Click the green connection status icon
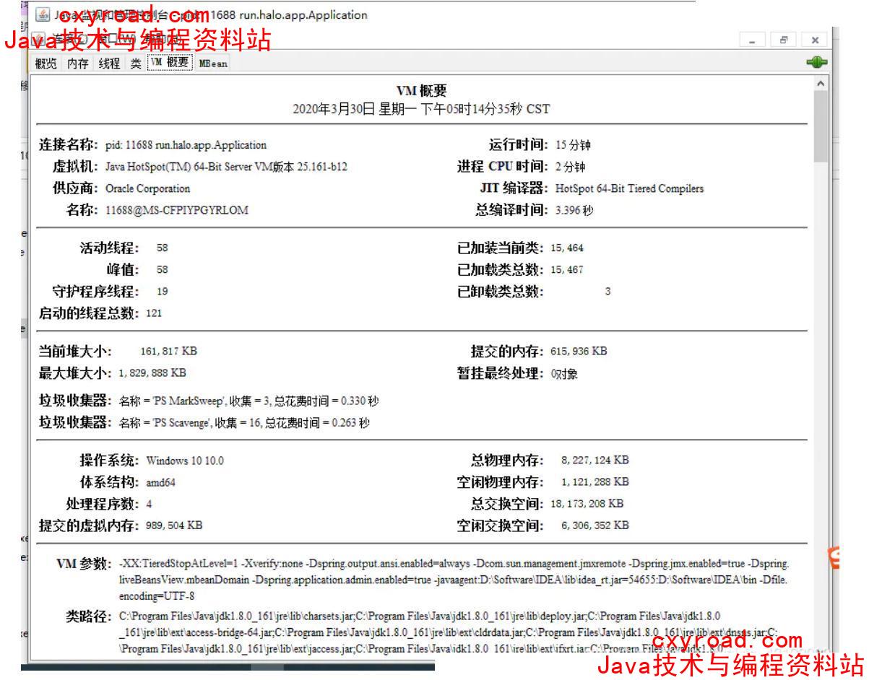The width and height of the screenshot is (869, 680). [x=816, y=63]
